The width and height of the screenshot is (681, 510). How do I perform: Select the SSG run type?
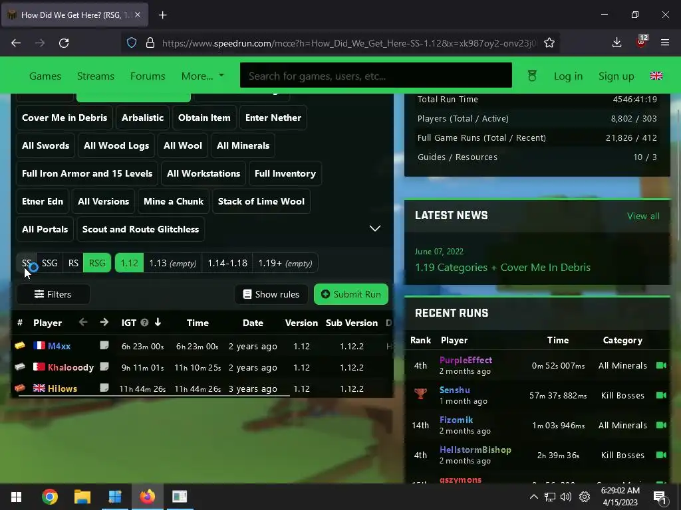[49, 263]
